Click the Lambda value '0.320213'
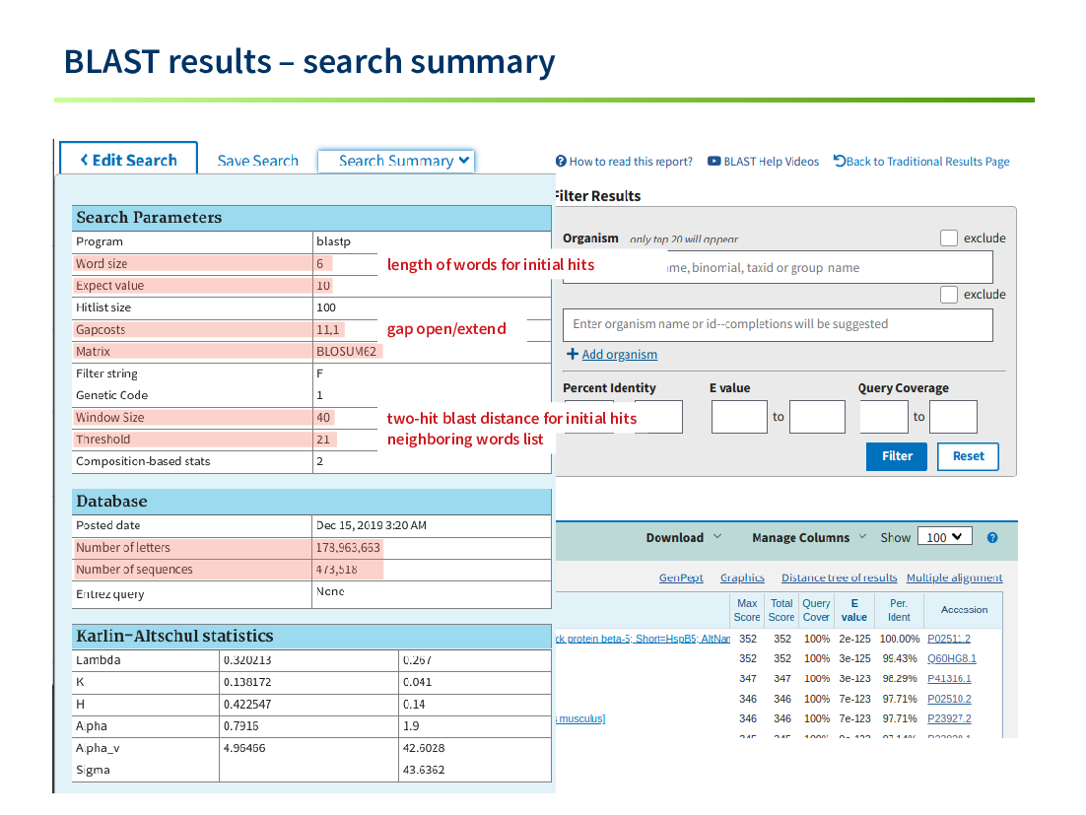The image size is (1086, 815). (247, 660)
